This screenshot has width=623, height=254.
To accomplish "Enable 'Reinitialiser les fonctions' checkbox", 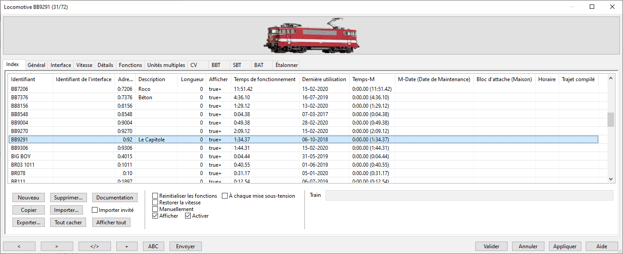I will point(155,196).
